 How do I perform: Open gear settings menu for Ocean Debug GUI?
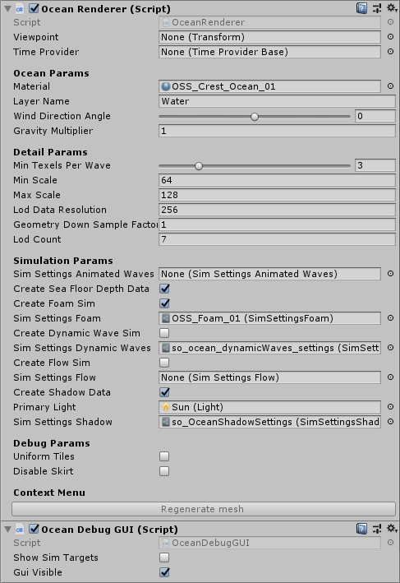tap(392, 529)
